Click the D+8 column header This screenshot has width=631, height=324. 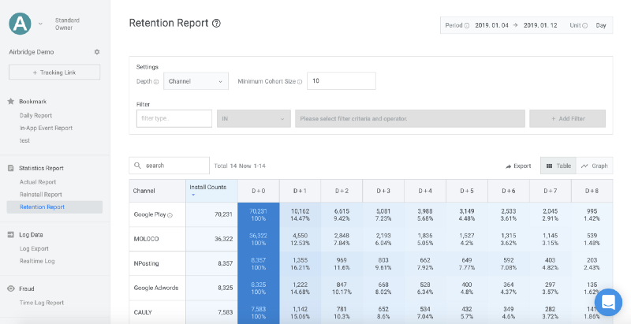tap(592, 191)
